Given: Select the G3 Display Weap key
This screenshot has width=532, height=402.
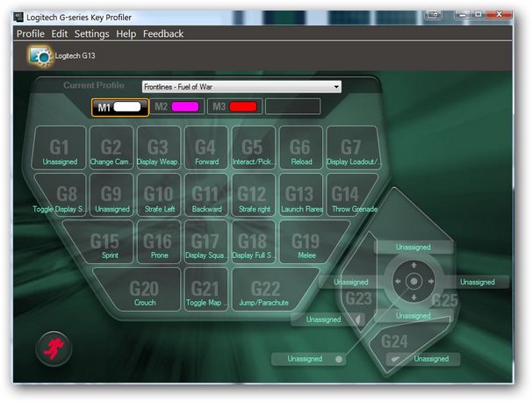Looking at the screenshot, I should 158,148.
